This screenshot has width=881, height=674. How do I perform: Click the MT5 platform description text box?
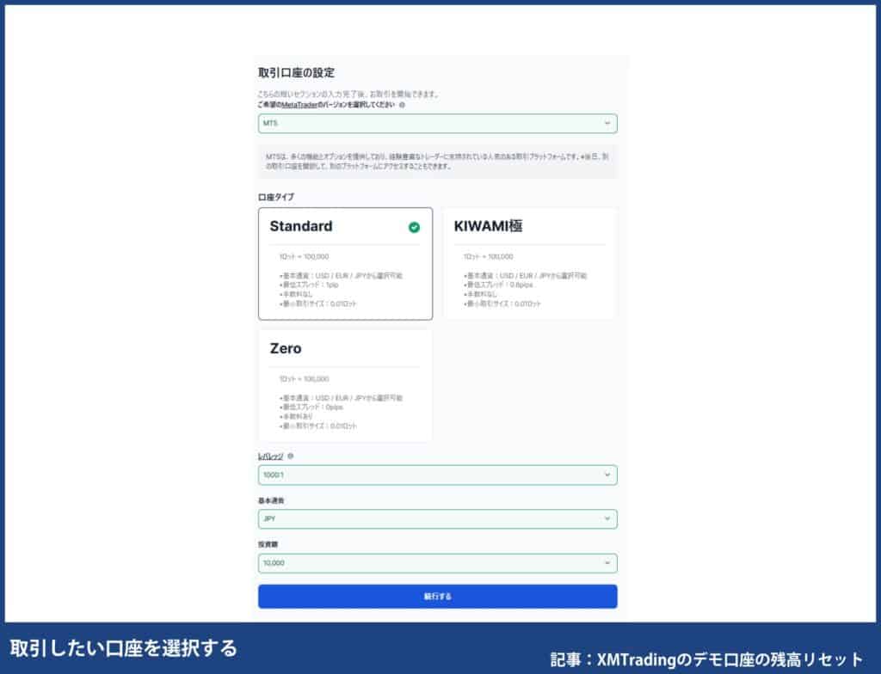pos(438,162)
